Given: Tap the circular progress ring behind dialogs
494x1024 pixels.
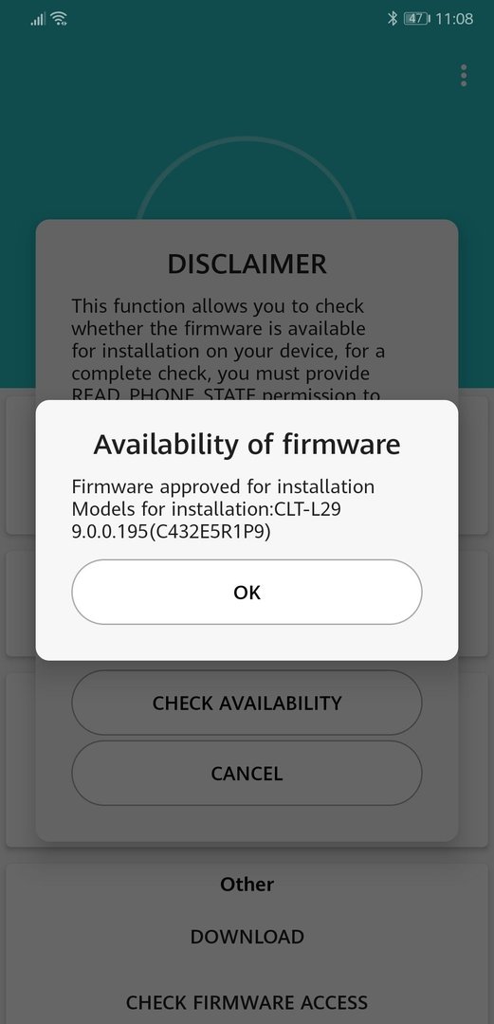Looking at the screenshot, I should [x=247, y=177].
